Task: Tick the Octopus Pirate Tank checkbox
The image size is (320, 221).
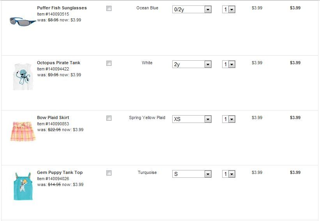Action: pyautogui.click(x=109, y=63)
